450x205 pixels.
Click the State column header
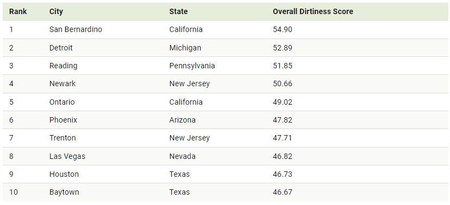click(x=178, y=11)
